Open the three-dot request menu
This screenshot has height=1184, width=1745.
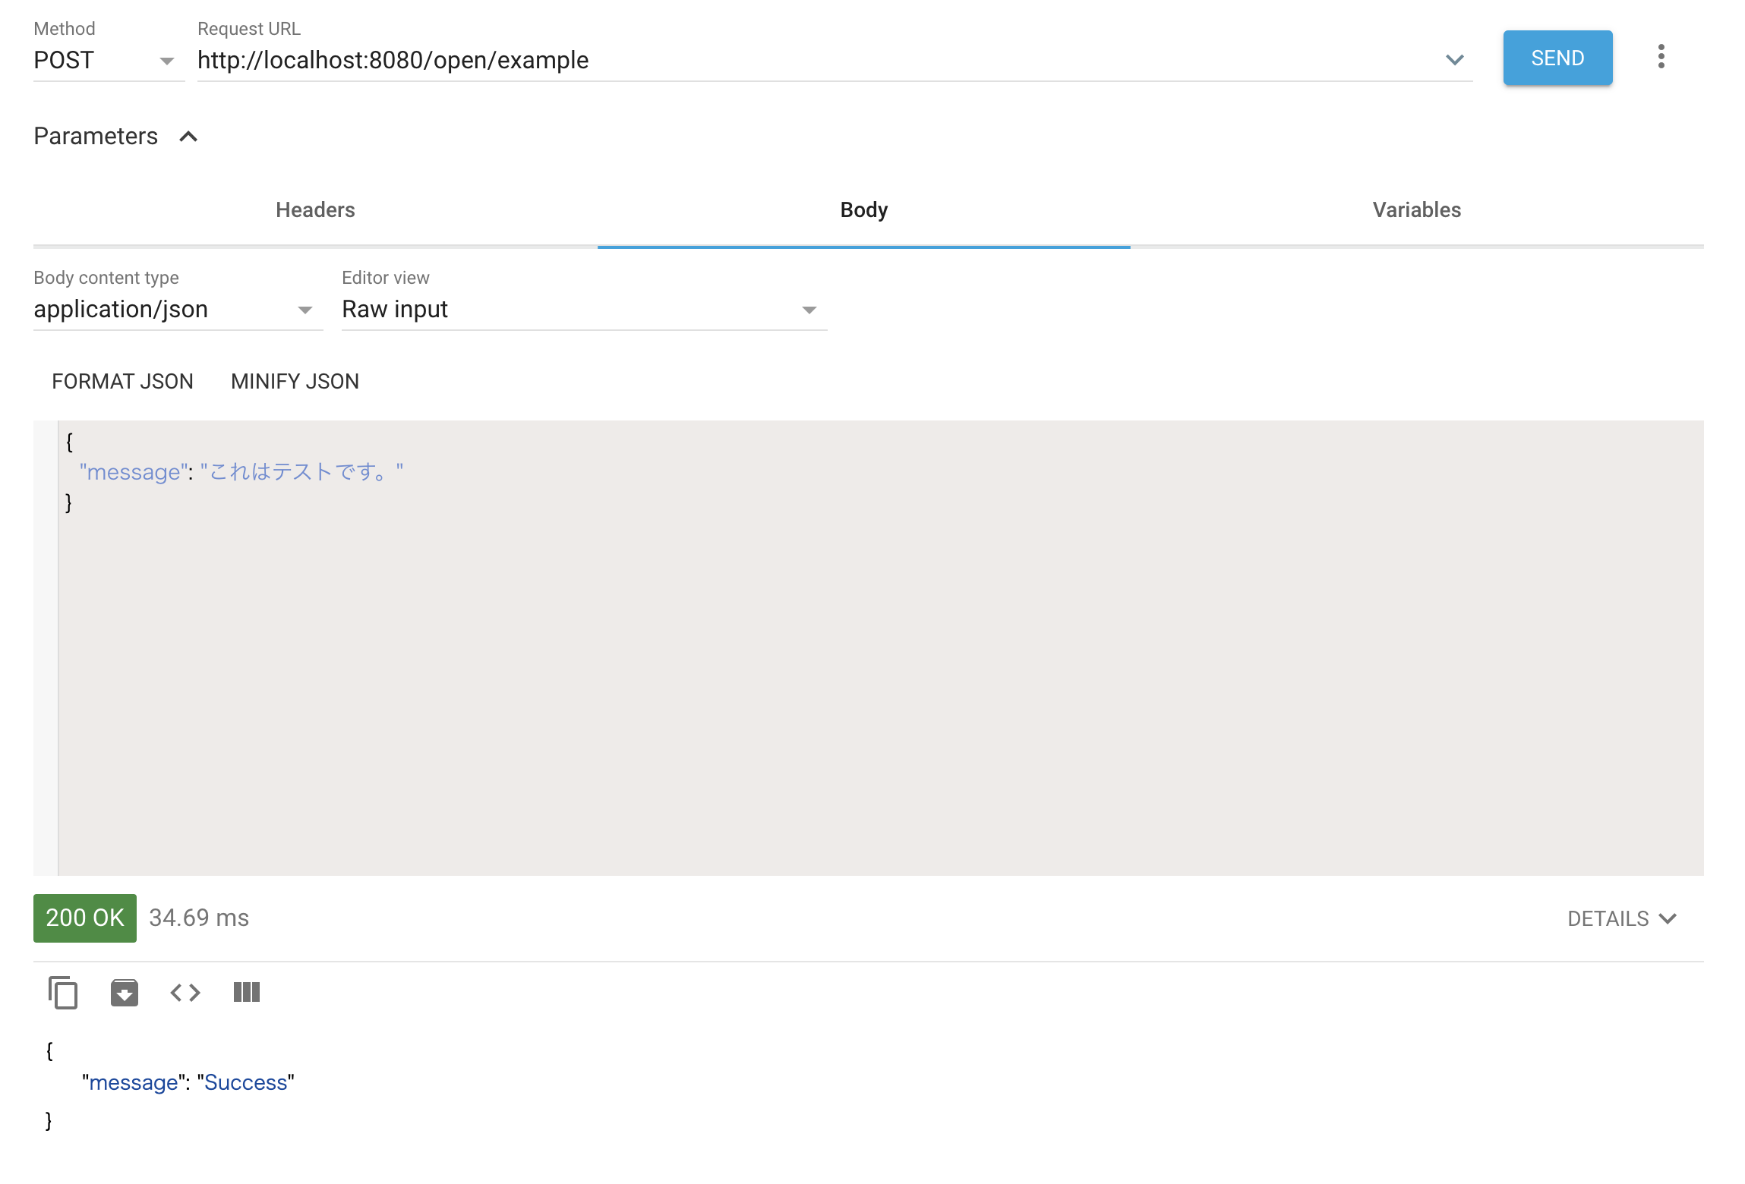tap(1661, 57)
